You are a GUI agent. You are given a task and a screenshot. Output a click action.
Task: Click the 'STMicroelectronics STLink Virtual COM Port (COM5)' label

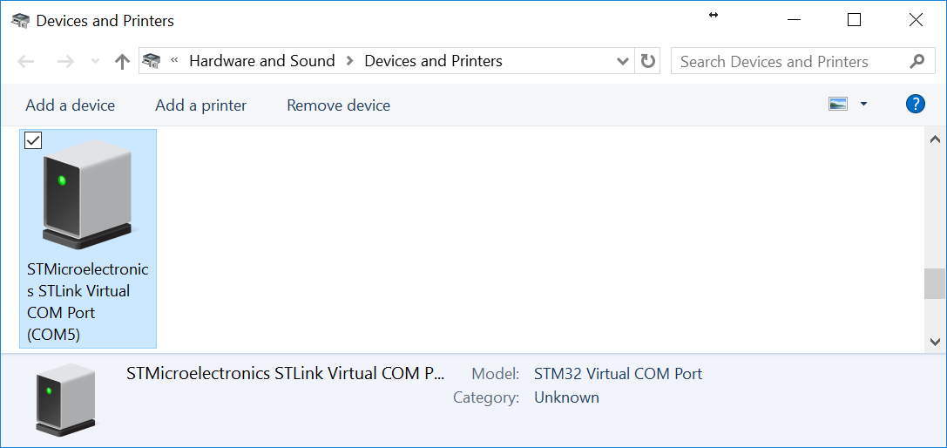pyautogui.click(x=88, y=302)
